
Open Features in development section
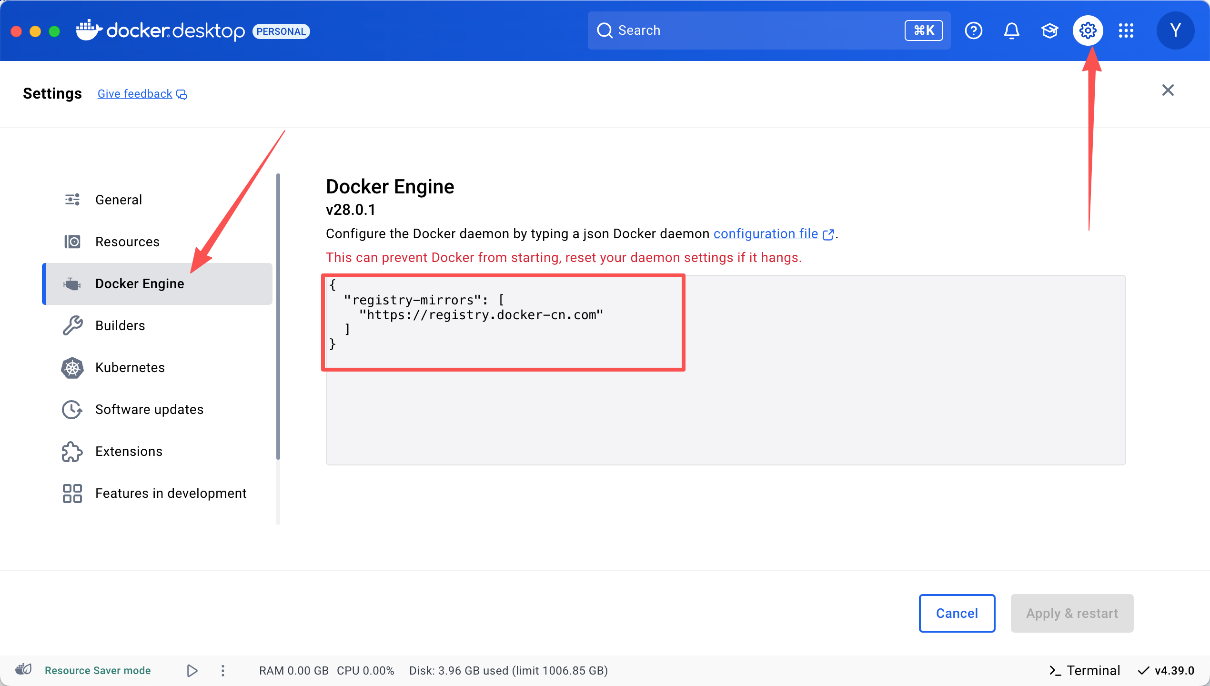(x=171, y=493)
